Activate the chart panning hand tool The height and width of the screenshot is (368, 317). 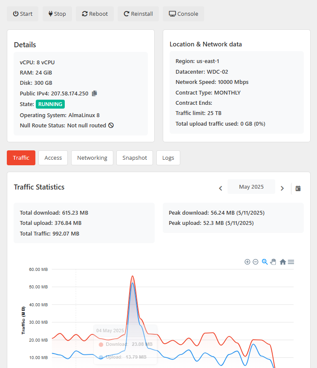274,262
